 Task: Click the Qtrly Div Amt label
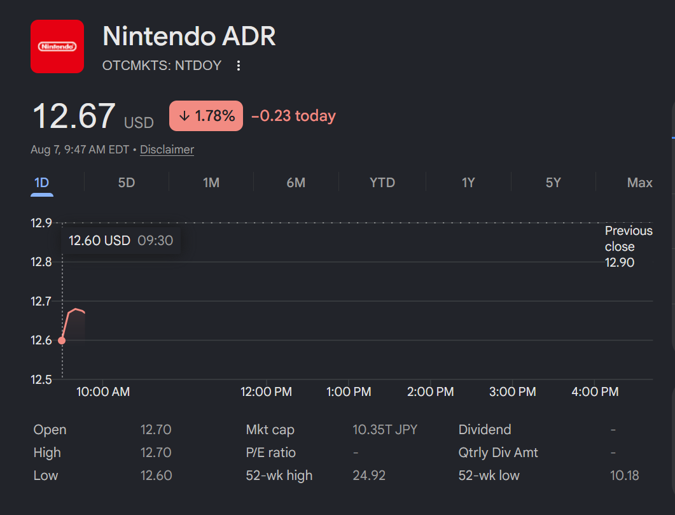click(x=498, y=453)
